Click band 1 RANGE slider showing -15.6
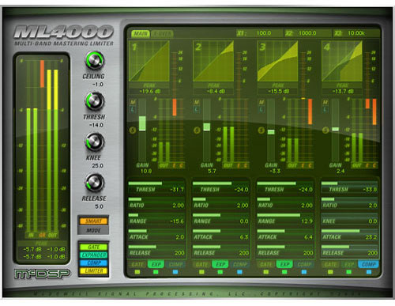The image size is (395, 306). coord(156,219)
